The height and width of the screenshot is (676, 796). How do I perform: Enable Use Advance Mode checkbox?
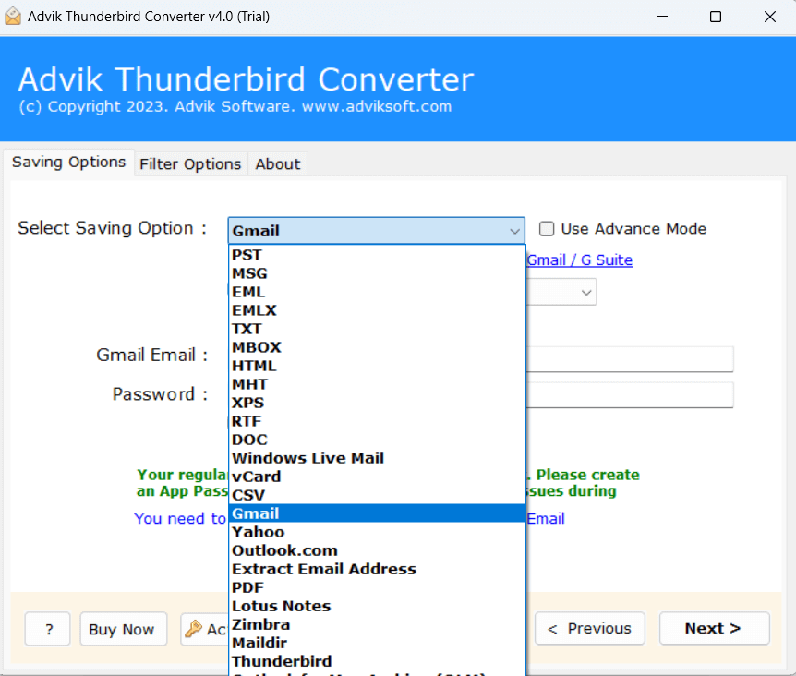pos(547,229)
